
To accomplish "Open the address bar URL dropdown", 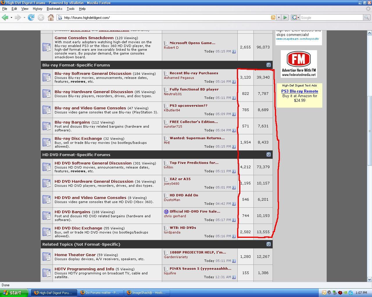I will (278, 17).
